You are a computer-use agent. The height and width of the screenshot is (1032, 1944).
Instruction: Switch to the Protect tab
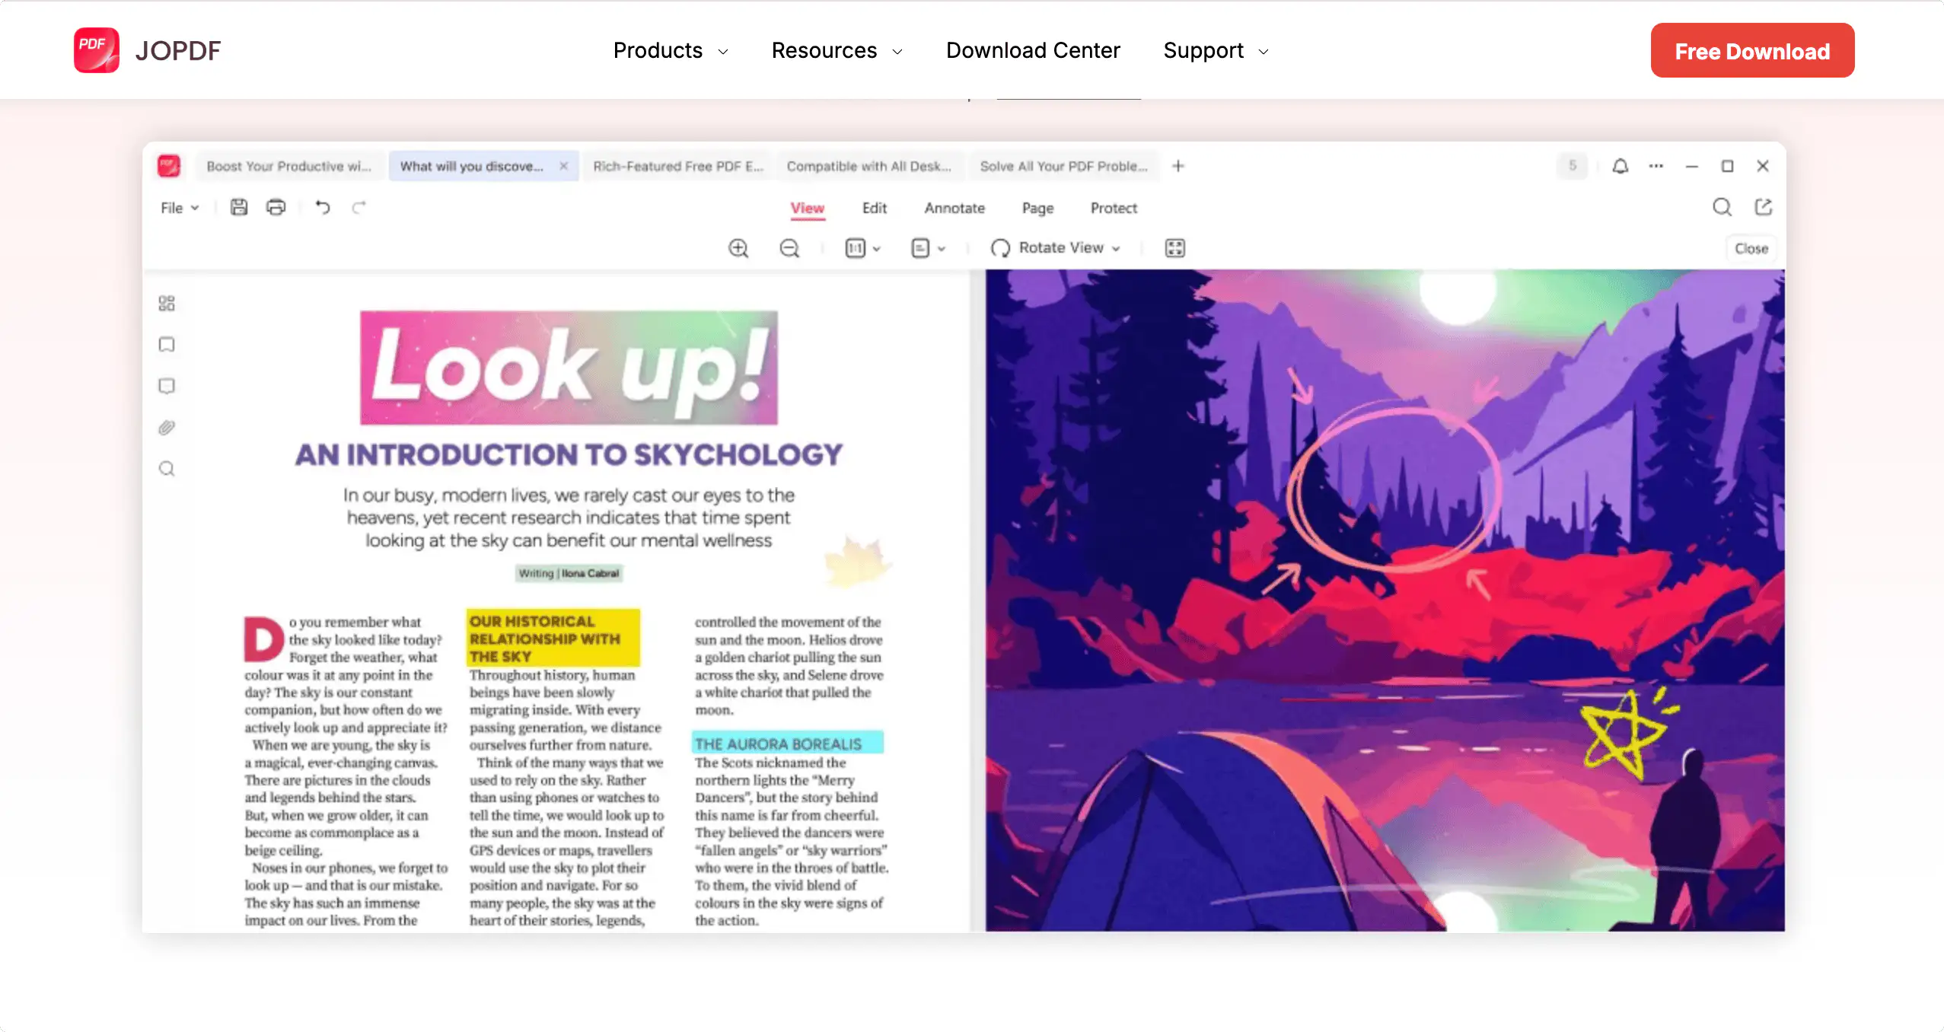coord(1113,208)
